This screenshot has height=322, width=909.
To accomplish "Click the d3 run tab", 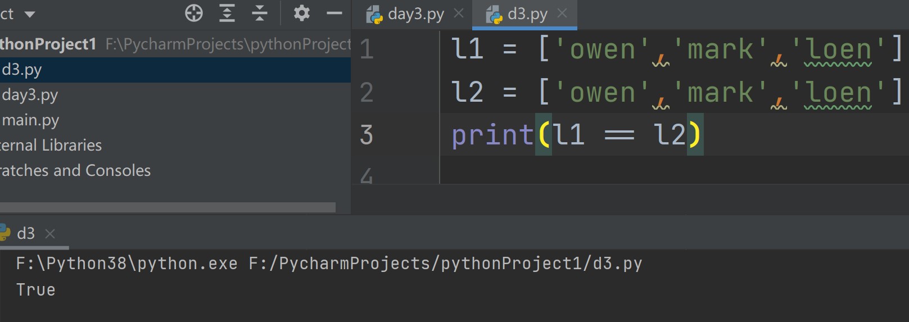I will click(x=25, y=233).
